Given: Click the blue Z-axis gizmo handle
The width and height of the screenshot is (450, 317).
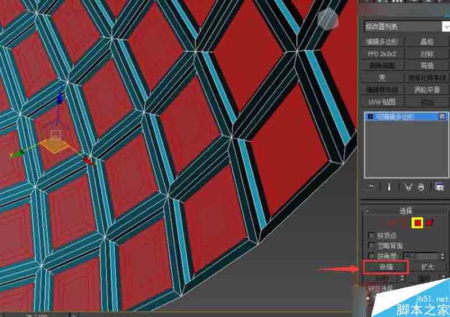Looking at the screenshot, I should pos(60,98).
